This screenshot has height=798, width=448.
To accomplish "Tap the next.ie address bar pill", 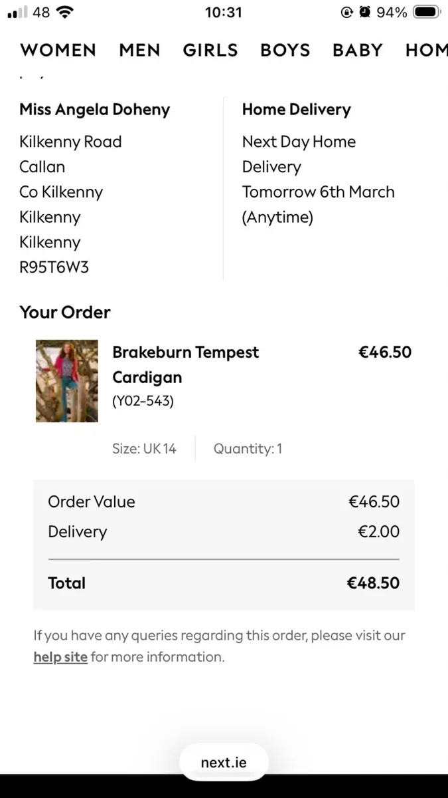I will (x=224, y=762).
